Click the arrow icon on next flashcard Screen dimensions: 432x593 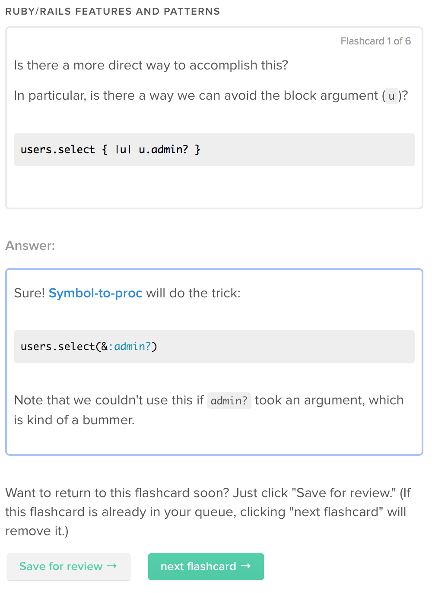click(246, 566)
